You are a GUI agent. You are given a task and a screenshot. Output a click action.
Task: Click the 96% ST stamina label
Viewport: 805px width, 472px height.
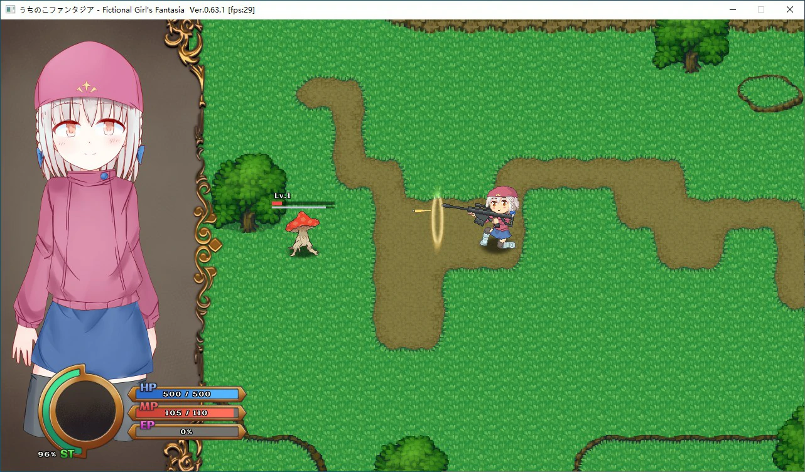57,454
